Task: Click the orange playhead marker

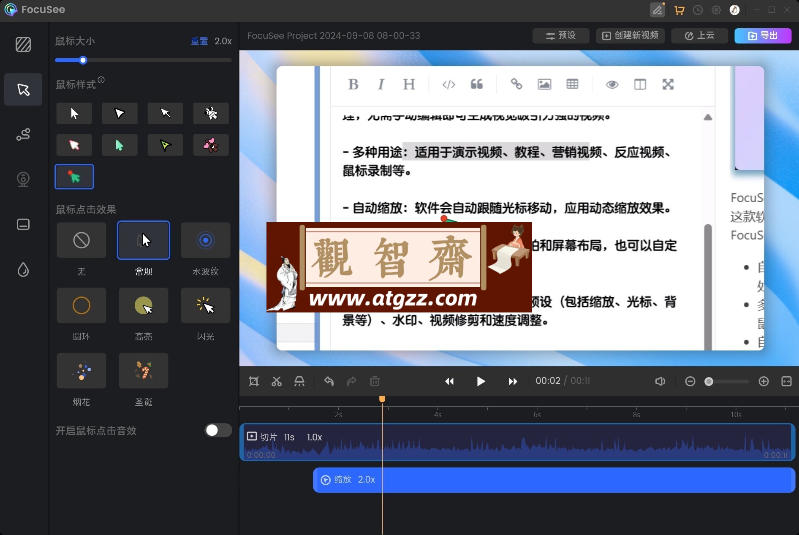Action: [382, 399]
